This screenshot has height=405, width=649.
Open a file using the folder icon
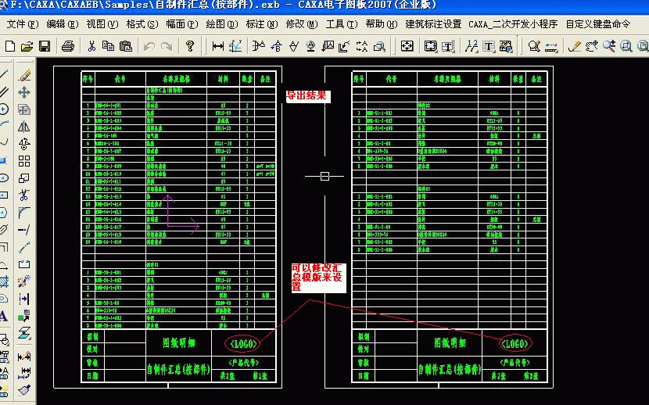27,46
